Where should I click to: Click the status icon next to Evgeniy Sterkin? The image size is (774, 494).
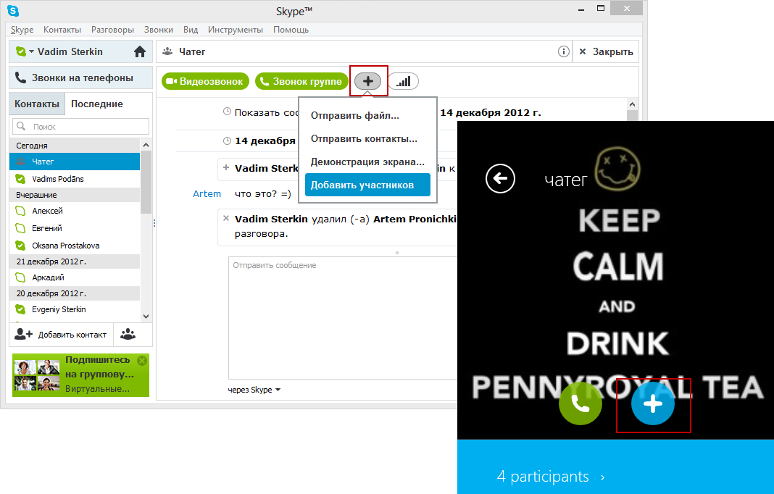click(x=20, y=309)
